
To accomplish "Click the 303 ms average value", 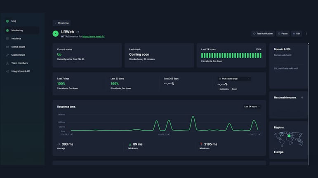I will point(68,144).
